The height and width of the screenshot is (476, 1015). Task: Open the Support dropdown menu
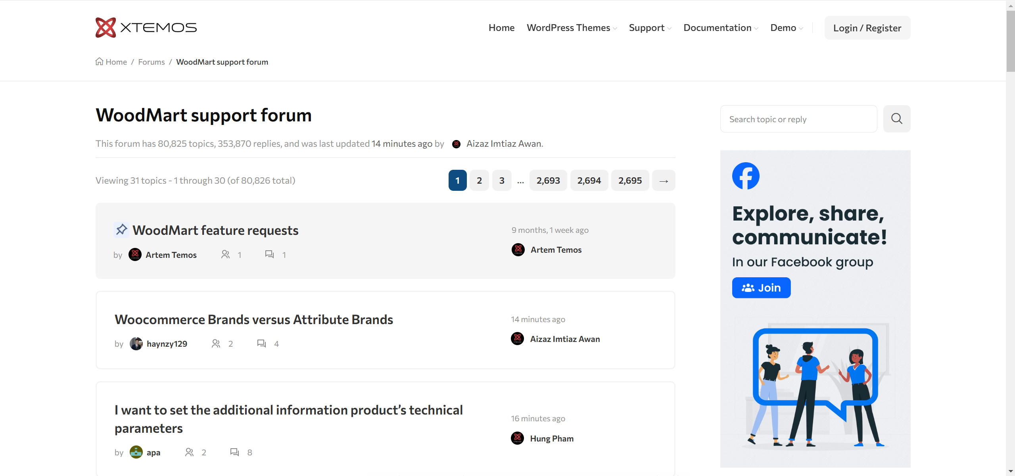pyautogui.click(x=647, y=28)
